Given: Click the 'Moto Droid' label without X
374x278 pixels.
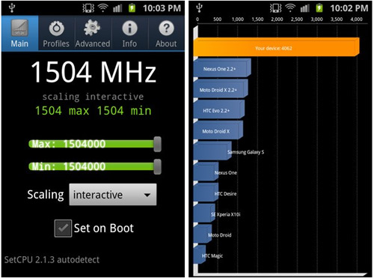Looking at the screenshot, I should tap(220, 235).
